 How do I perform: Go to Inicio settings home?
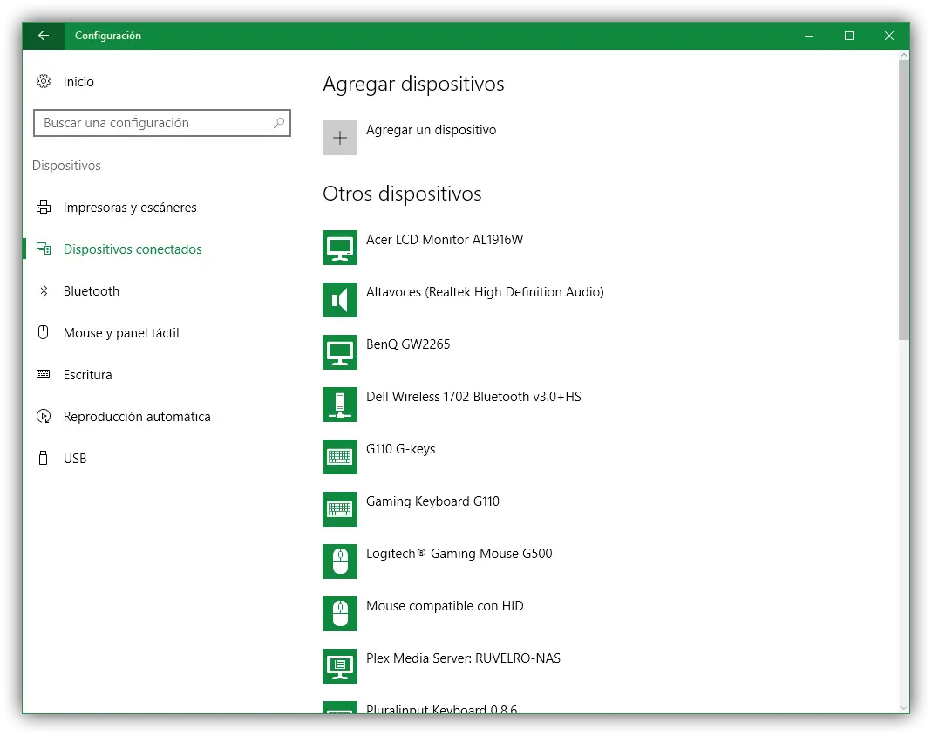pos(78,81)
